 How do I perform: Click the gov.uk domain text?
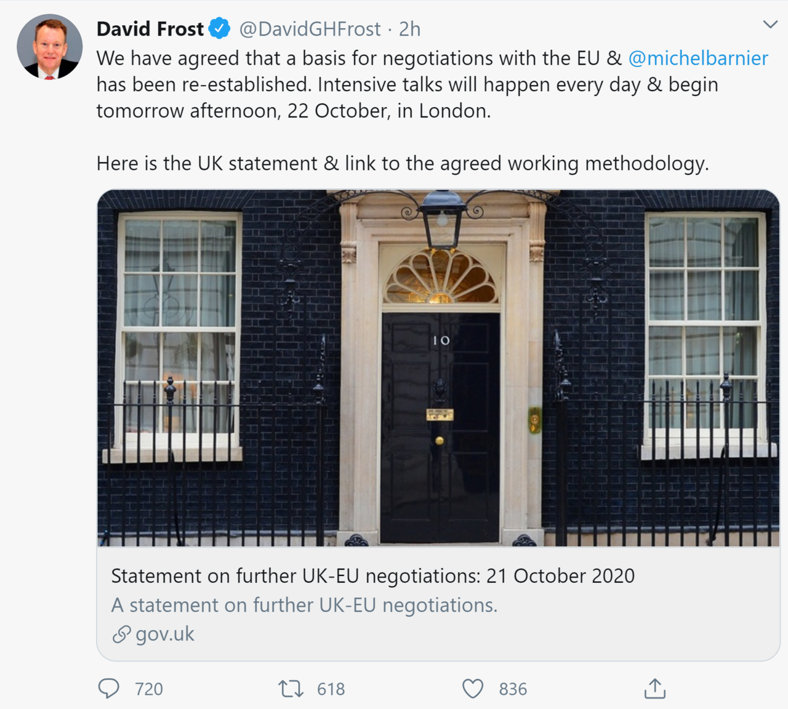(x=165, y=634)
